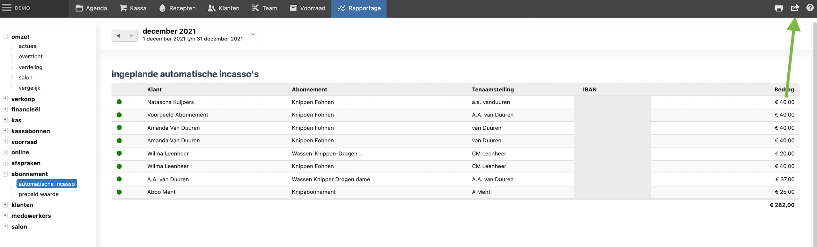Image resolution: width=817 pixels, height=247 pixels.
Task: Collapse the abonnement tree section
Action: point(5,174)
